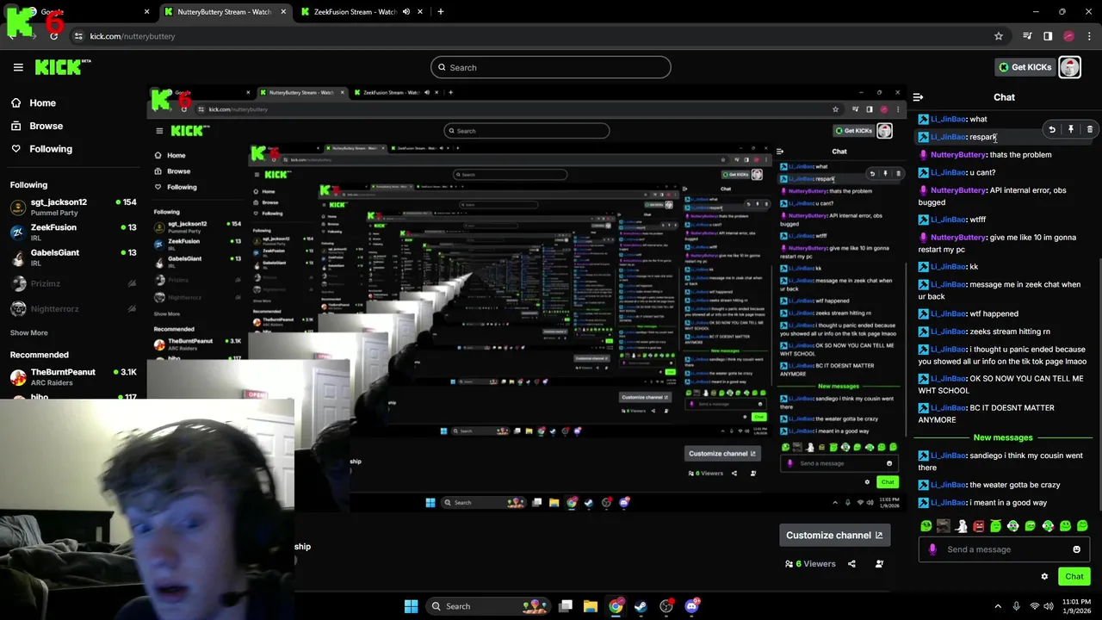
Task: Select offline channel Prizimz
Action: click(73, 283)
